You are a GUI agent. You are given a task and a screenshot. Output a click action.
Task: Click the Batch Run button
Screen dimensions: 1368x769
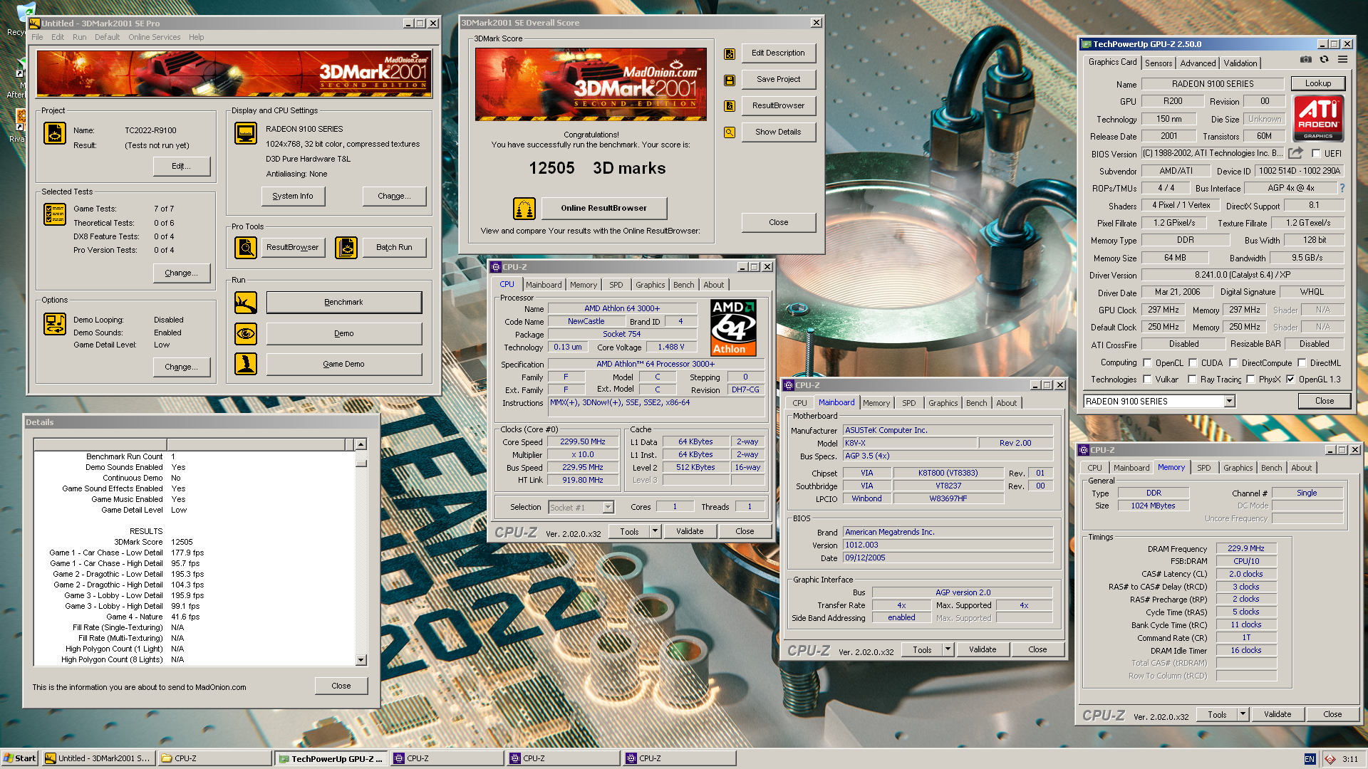pyautogui.click(x=393, y=247)
